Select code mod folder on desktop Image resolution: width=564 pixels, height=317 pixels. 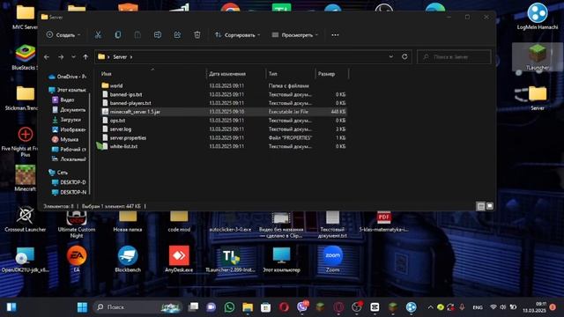tap(179, 221)
